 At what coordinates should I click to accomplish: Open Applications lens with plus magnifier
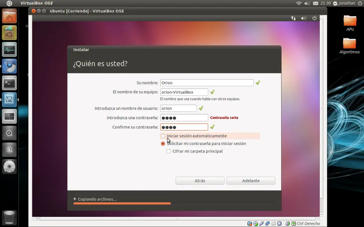pos(9,133)
